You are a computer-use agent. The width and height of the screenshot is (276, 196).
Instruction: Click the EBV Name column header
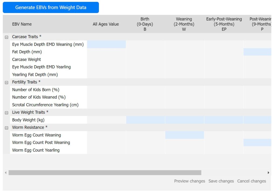(x=22, y=24)
